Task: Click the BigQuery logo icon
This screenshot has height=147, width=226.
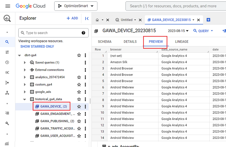Action: [7, 19]
